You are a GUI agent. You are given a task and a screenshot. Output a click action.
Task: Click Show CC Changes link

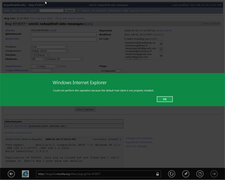coord(136,146)
